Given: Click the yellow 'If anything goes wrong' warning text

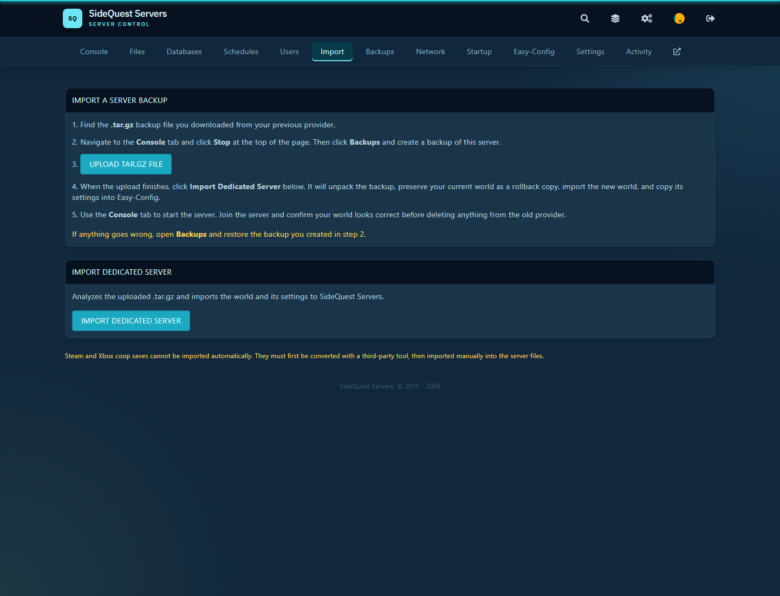Looking at the screenshot, I should point(219,234).
